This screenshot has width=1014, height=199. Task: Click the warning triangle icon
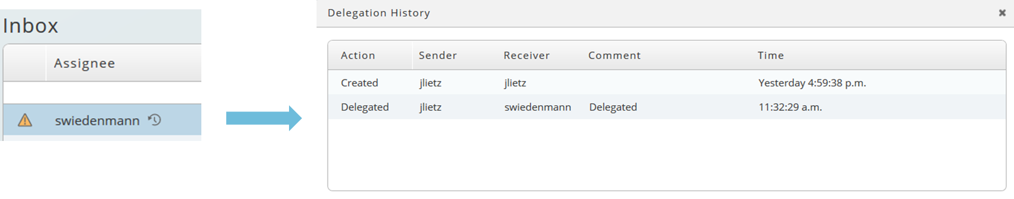click(25, 120)
